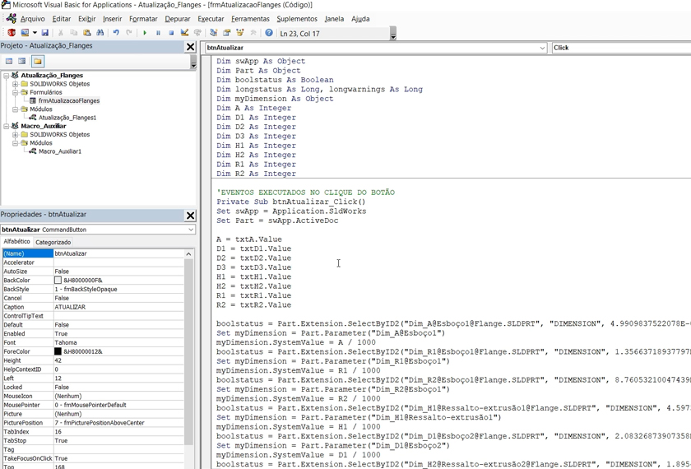Click the Undo arrow icon
691x469 pixels.
click(x=116, y=33)
